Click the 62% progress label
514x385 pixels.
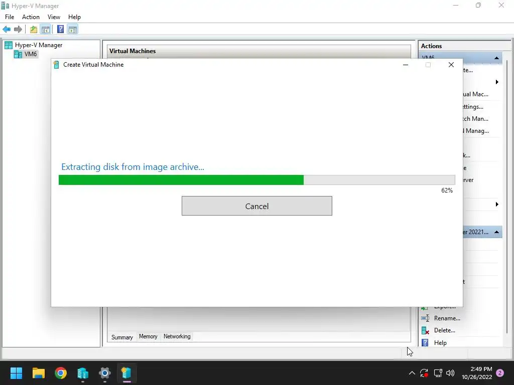point(447,190)
